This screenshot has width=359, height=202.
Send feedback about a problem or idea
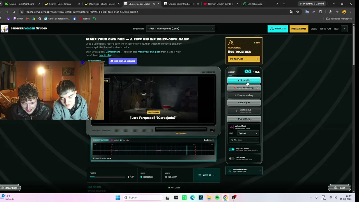pyautogui.click(x=244, y=171)
